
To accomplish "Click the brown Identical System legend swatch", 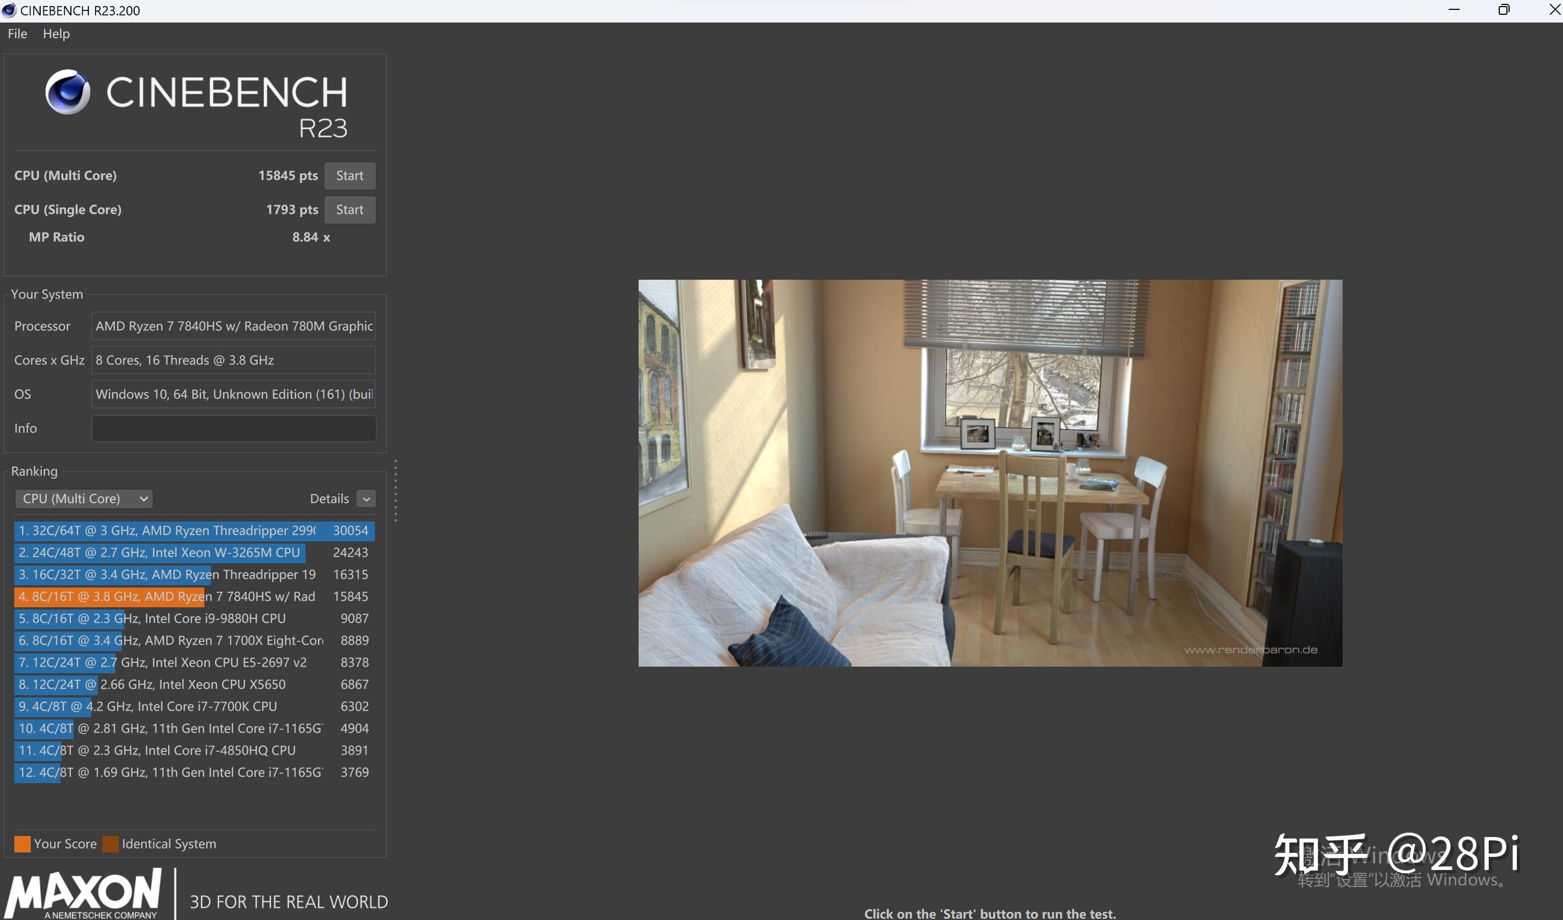I will point(110,844).
